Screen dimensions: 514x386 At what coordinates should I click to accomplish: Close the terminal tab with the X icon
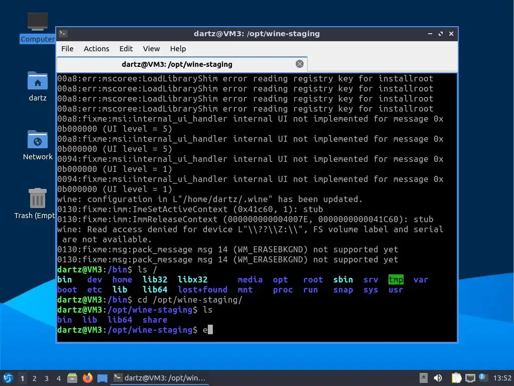pos(299,64)
